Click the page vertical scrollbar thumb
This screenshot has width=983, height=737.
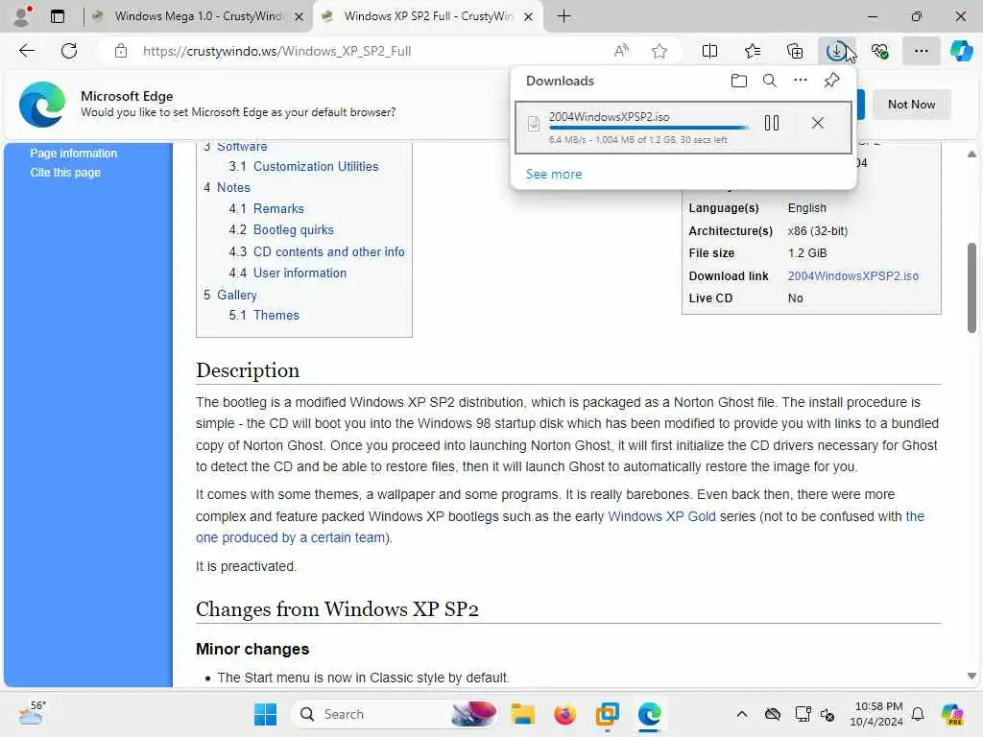click(971, 288)
